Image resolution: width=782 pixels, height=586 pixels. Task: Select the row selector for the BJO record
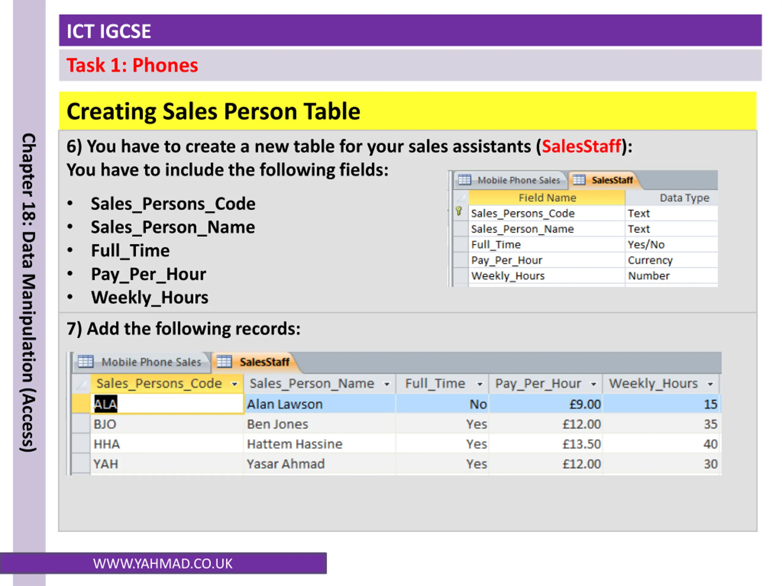[81, 424]
